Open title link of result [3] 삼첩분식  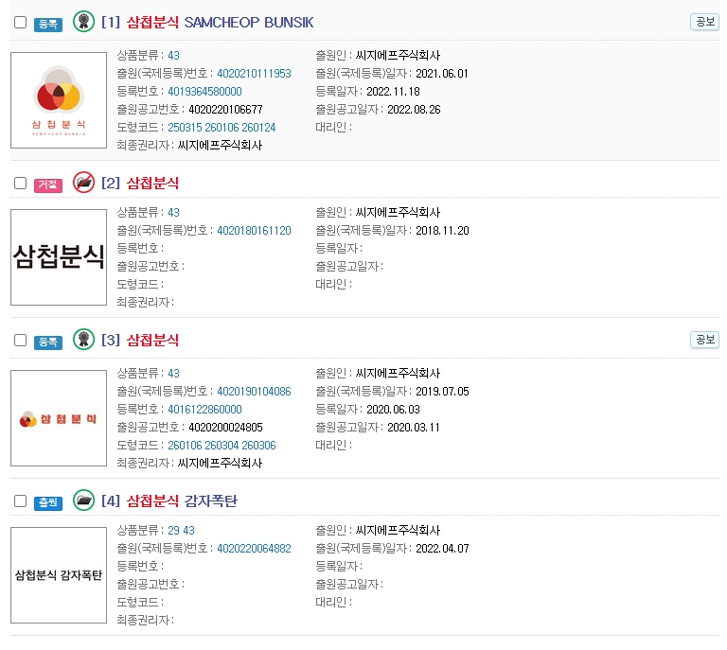(x=152, y=340)
